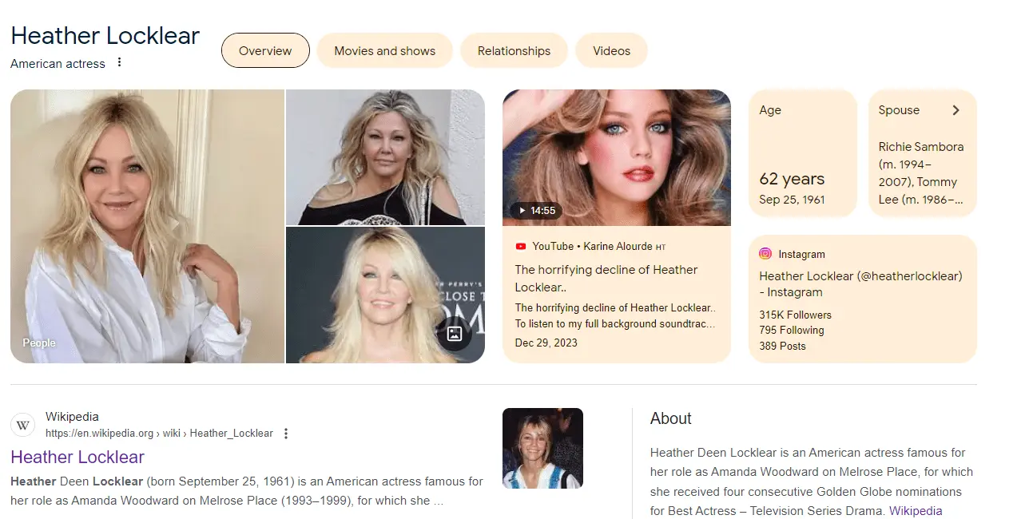
Task: Open the more options dots beside American actress
Action: [120, 62]
